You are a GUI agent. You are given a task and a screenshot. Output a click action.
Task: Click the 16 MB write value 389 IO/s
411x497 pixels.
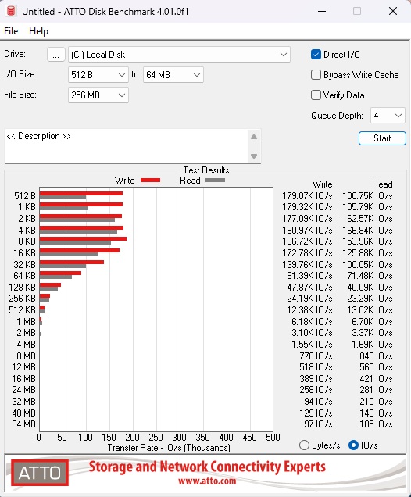pos(316,378)
